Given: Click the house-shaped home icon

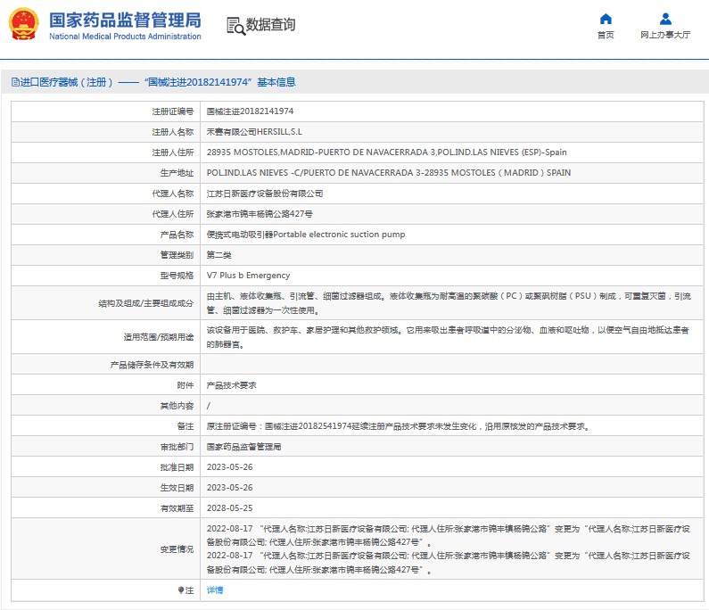Looking at the screenshot, I should tap(606, 19).
